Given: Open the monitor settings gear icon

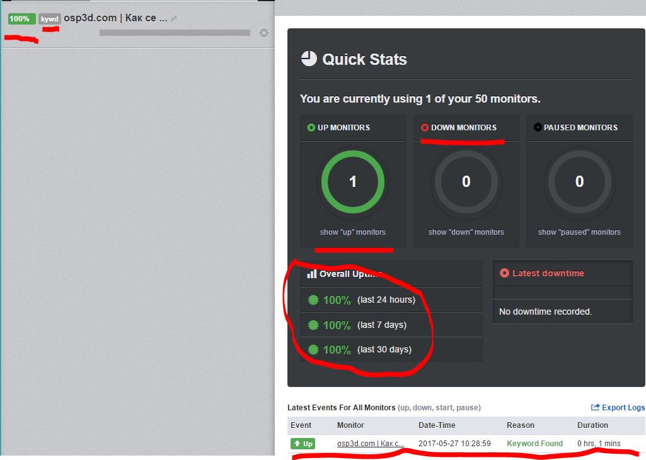Looking at the screenshot, I should pyautogui.click(x=263, y=33).
